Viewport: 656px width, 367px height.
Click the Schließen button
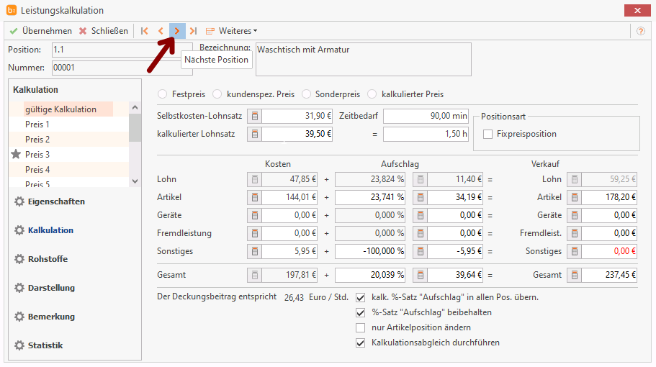tap(104, 31)
